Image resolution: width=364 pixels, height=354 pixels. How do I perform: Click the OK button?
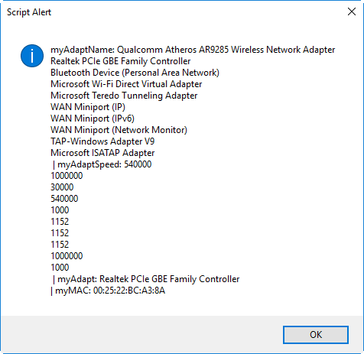click(x=316, y=334)
